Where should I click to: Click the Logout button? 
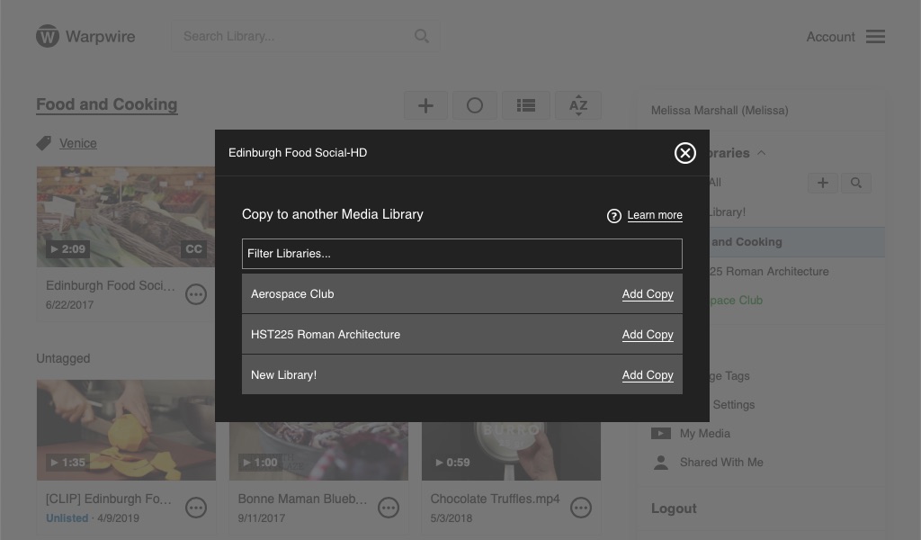[x=674, y=508]
